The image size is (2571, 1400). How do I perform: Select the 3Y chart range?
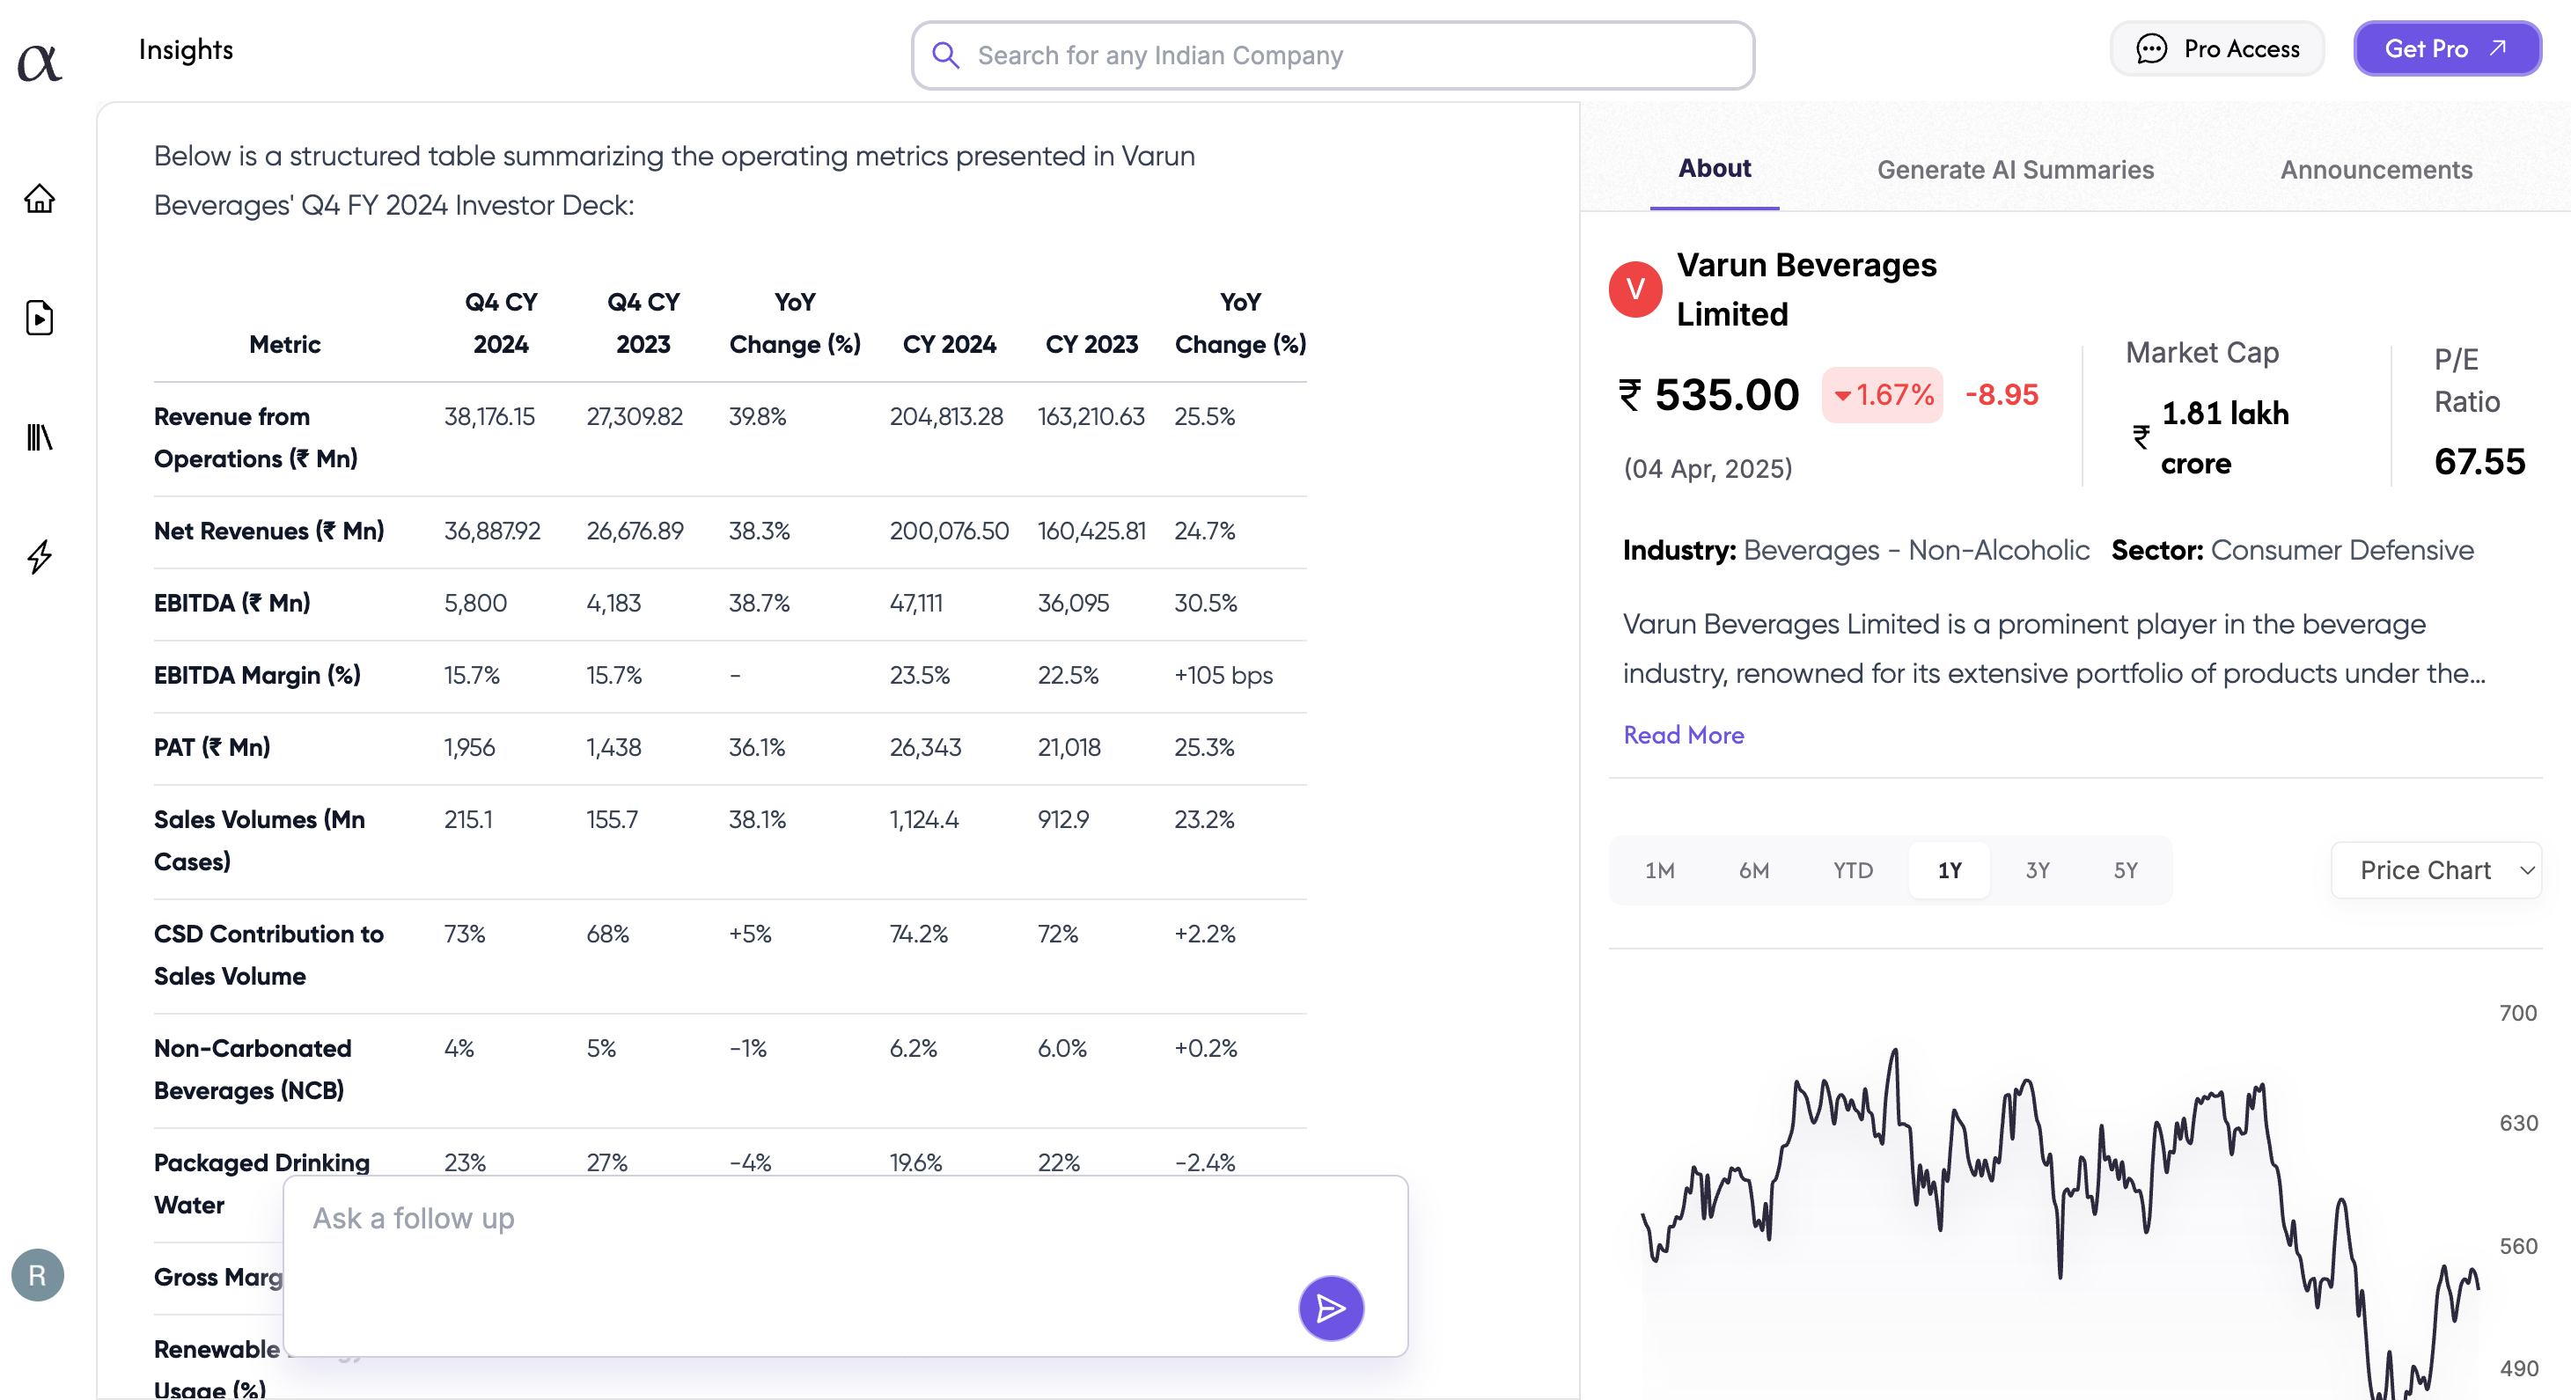[2037, 869]
